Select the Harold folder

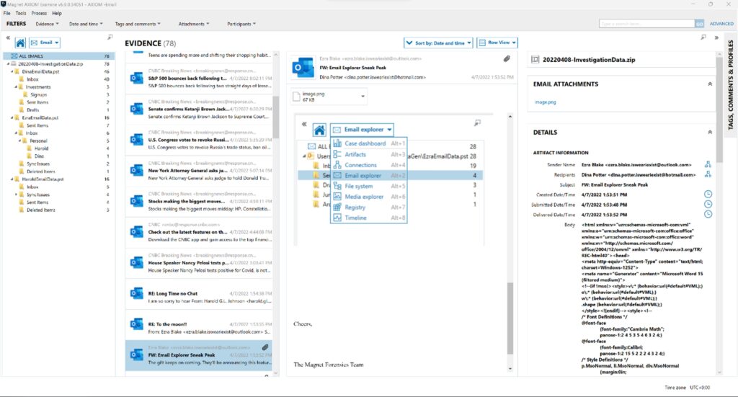click(x=41, y=148)
